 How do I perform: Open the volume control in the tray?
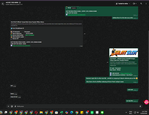(138, 112)
